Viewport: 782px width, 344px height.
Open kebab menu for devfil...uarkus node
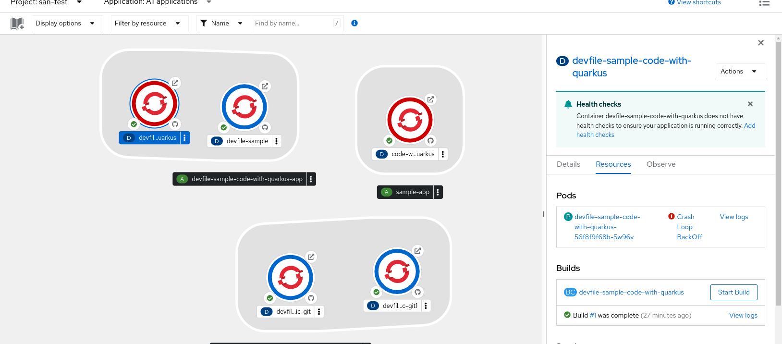[184, 138]
